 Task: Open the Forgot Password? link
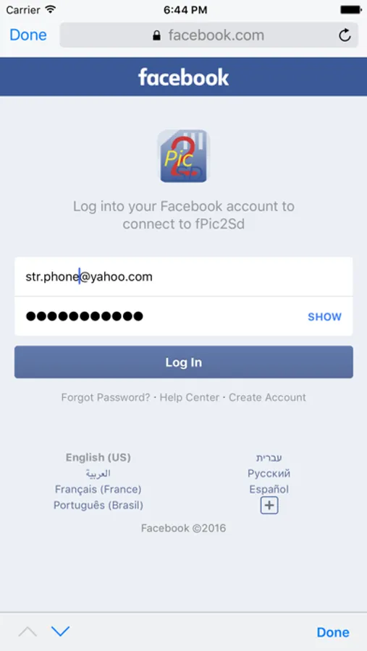point(106,397)
